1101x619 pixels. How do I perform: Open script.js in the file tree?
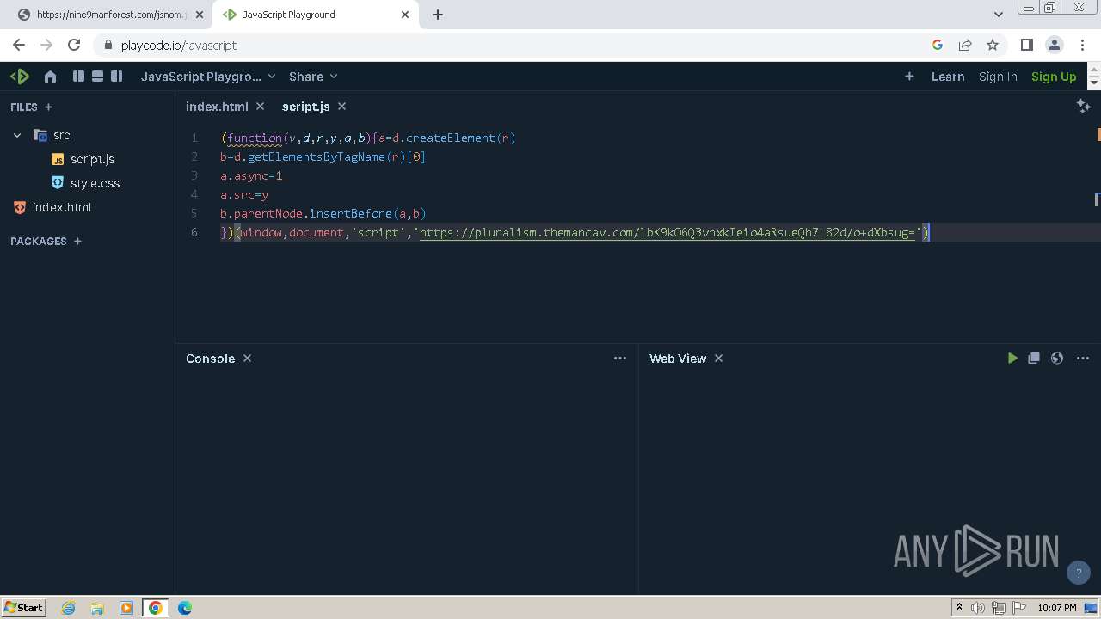pos(92,159)
